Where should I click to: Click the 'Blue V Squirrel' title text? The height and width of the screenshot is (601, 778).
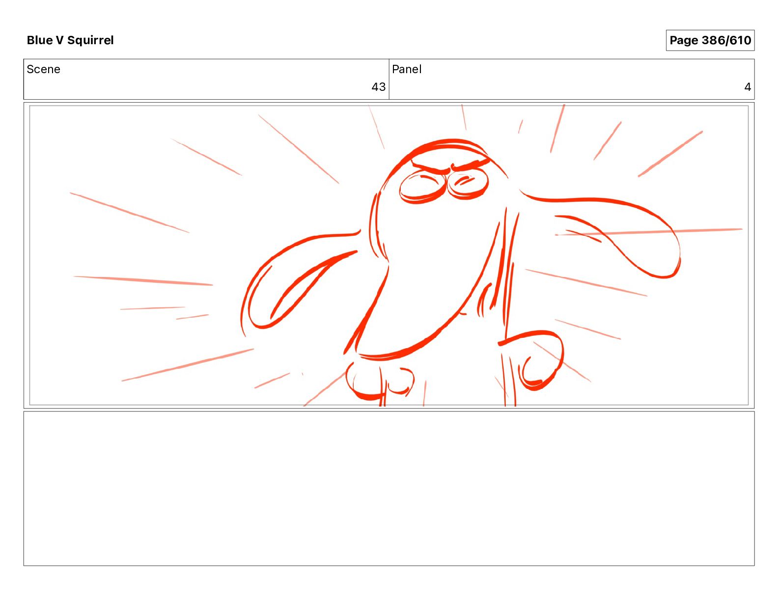70,40
